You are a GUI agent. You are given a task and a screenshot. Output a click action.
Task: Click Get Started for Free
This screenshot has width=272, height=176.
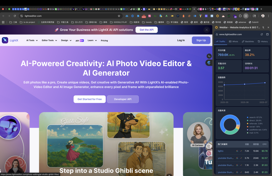[89, 99]
